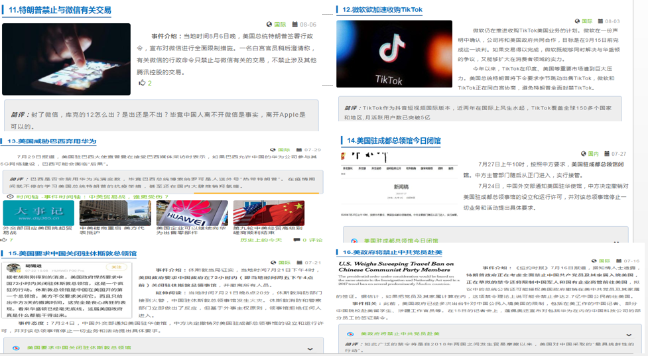The height and width of the screenshot is (356, 648).
Task: Click date text 08-03
Action: (612, 21)
